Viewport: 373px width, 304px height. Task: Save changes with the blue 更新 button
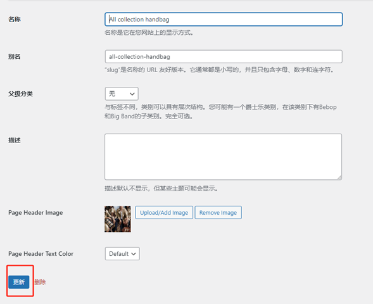[19, 282]
